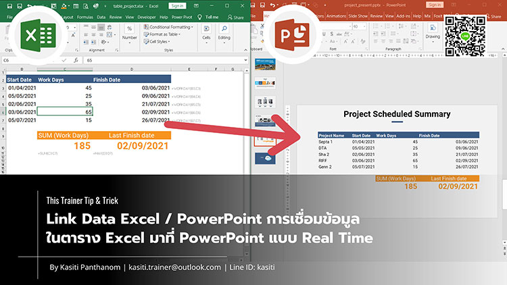Click the Decrease Indent icon in Excel
This screenshot has height=285, width=507.
(86, 42)
